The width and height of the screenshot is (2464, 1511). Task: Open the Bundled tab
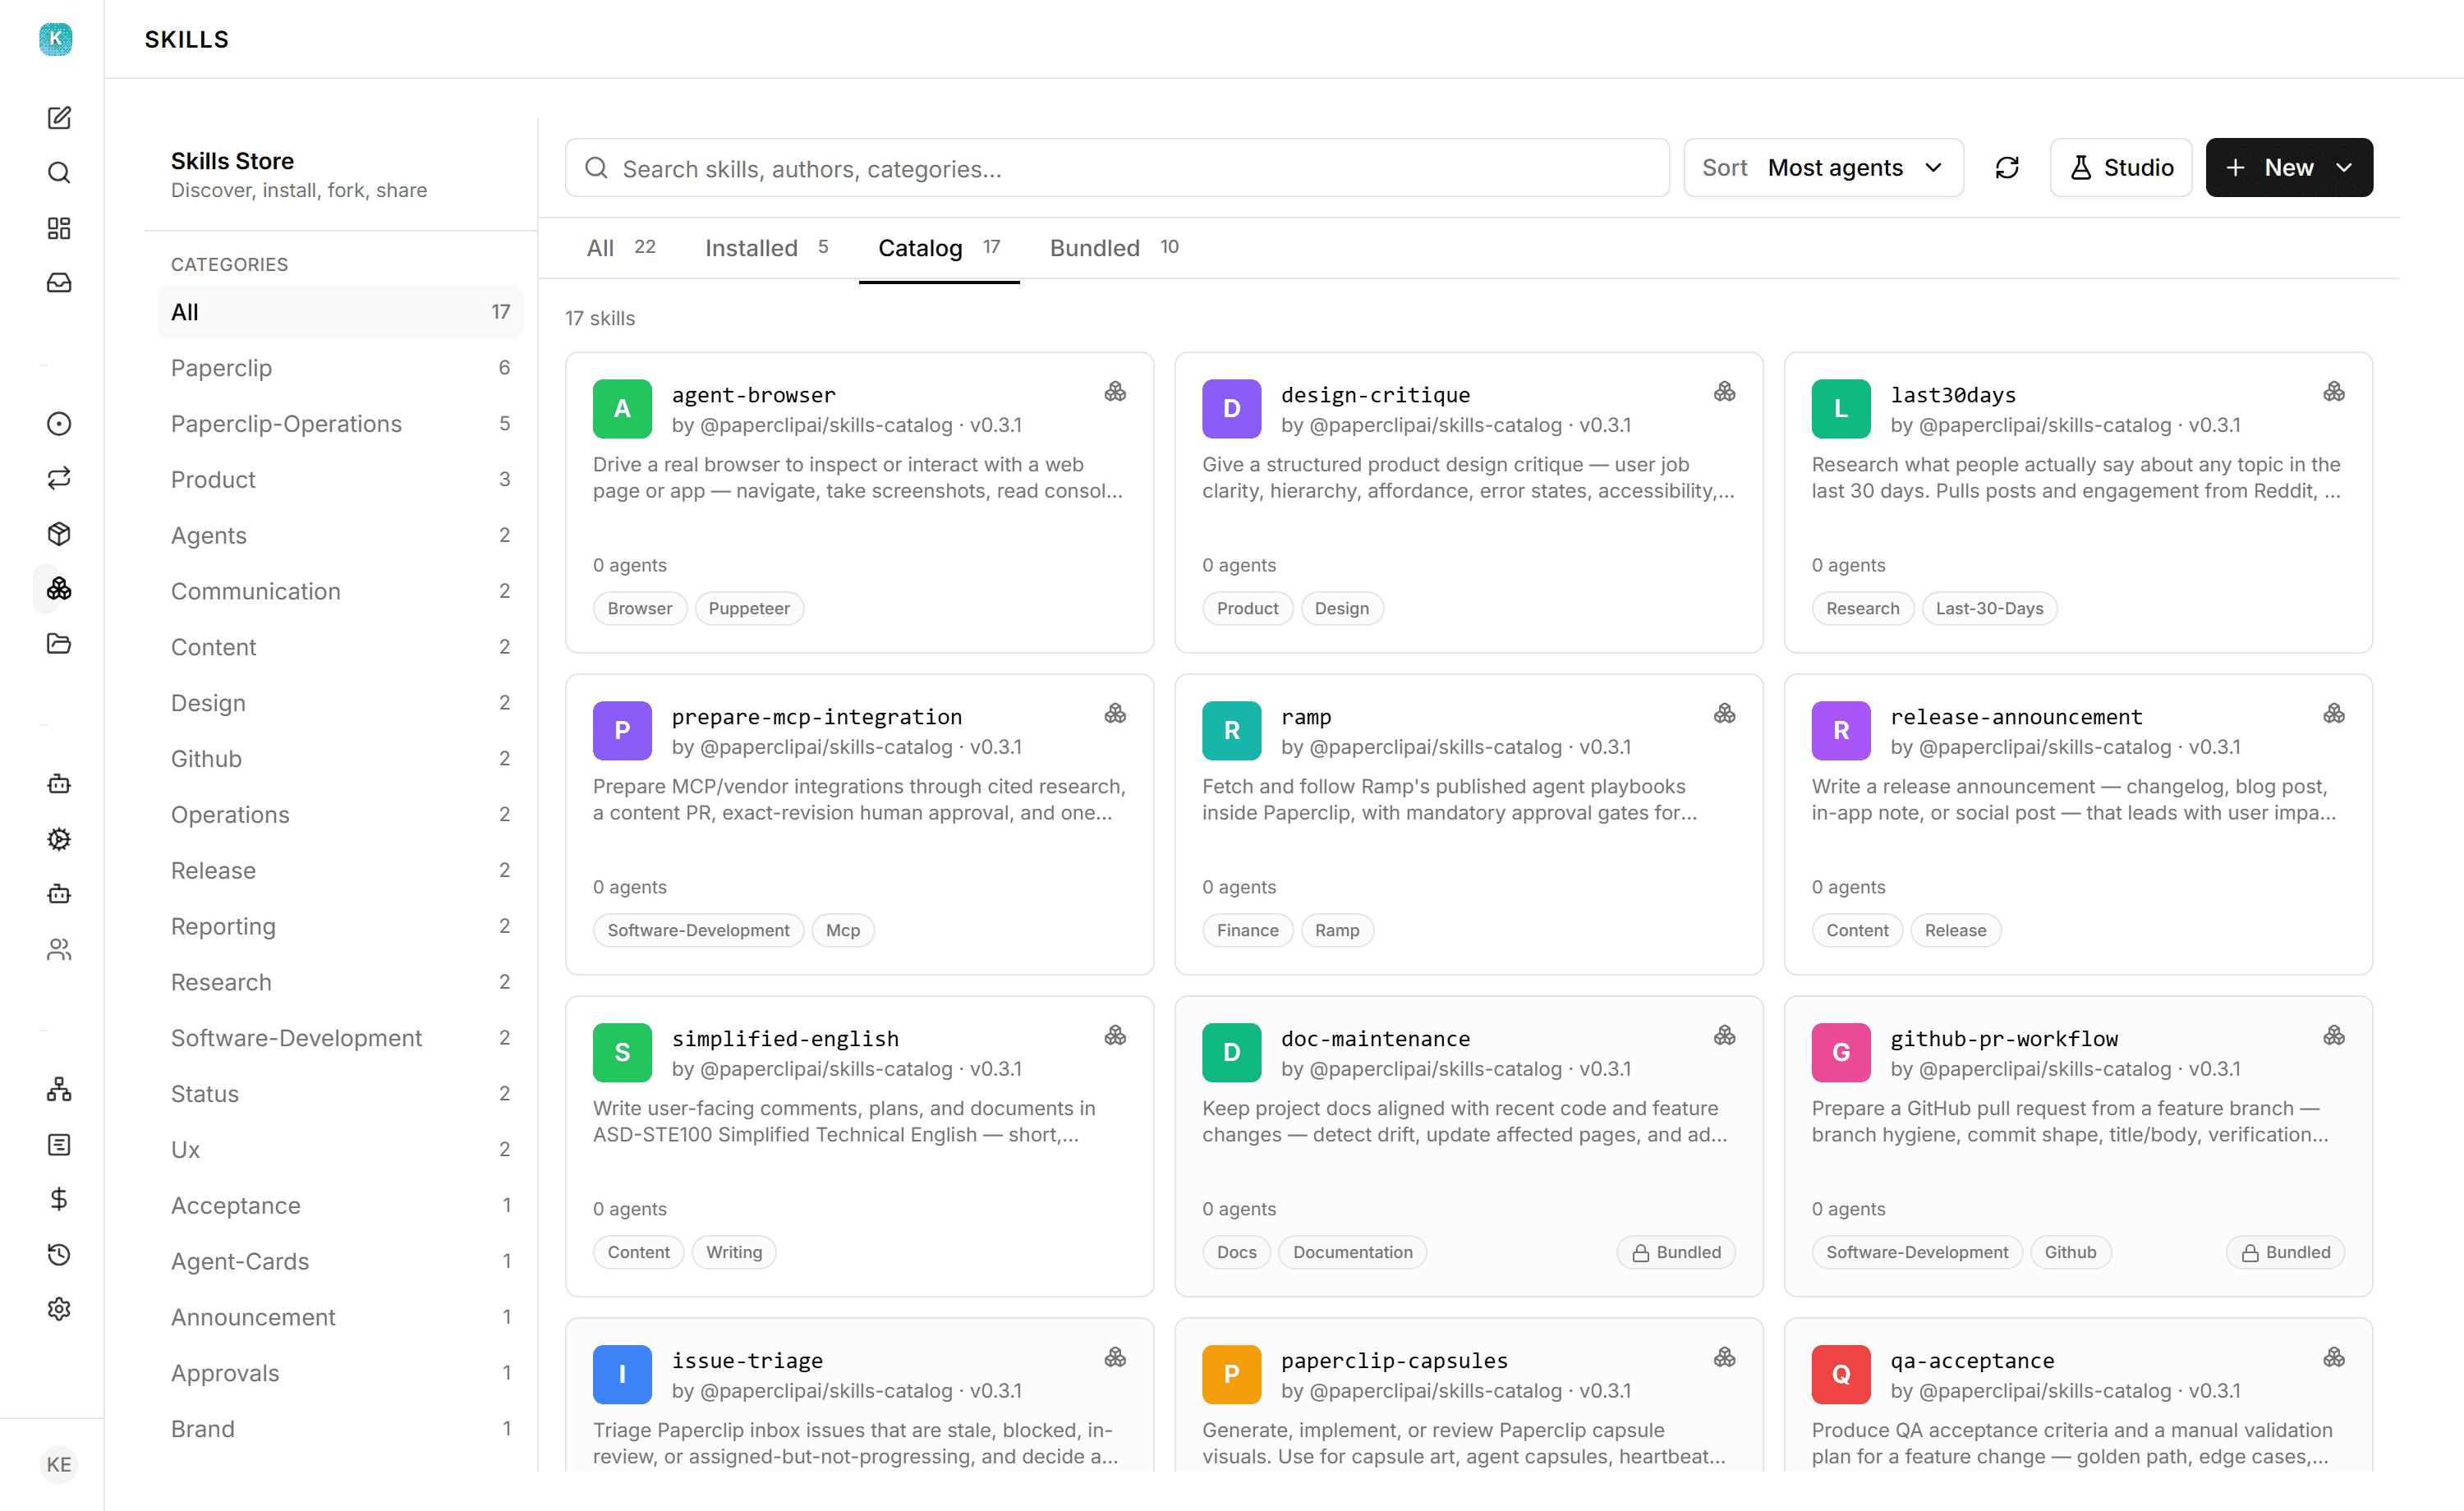click(x=1114, y=248)
